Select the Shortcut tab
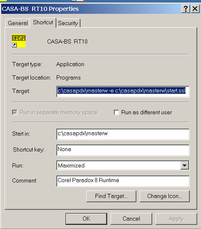Viewport: 201px width, 229px height. (x=43, y=23)
